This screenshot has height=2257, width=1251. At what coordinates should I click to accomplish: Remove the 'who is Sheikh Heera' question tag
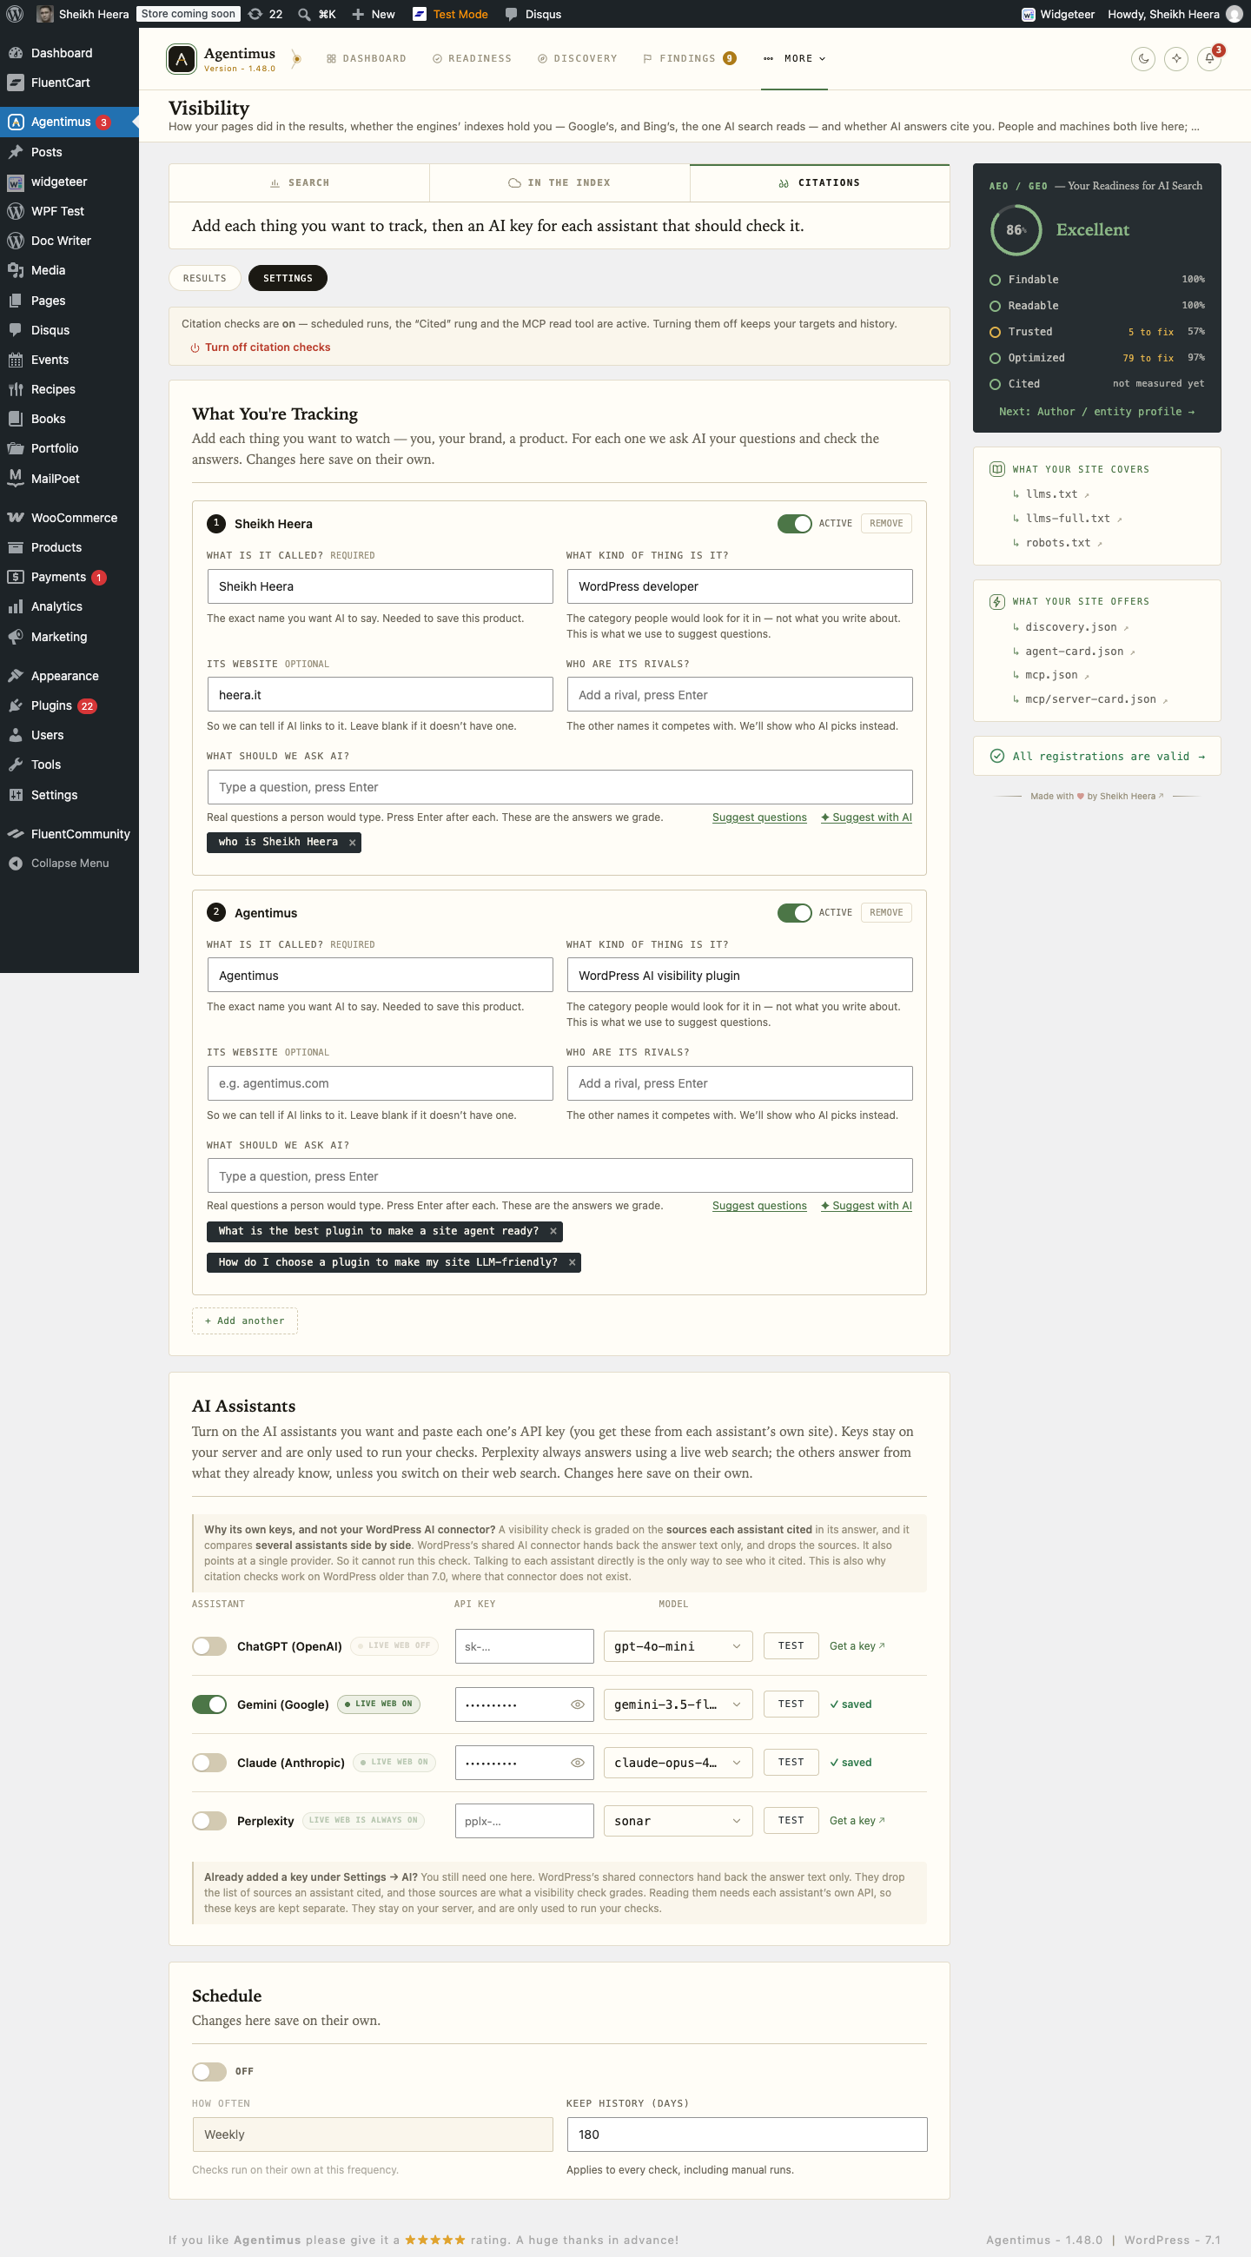(x=352, y=842)
